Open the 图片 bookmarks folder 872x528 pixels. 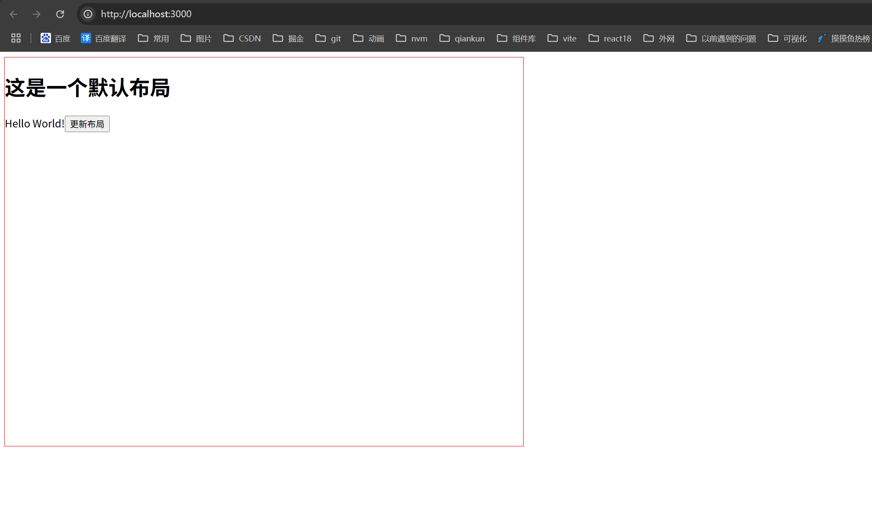tap(195, 38)
